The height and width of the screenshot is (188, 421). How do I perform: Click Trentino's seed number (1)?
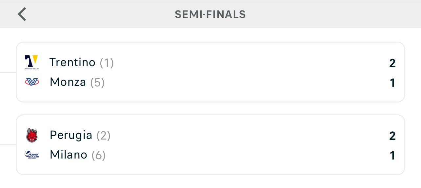tap(107, 63)
